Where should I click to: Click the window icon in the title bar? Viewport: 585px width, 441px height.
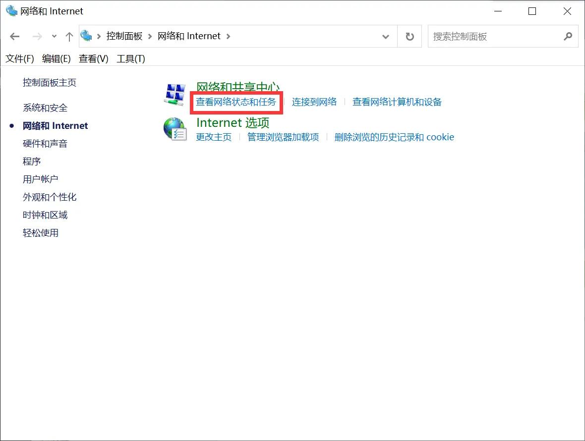click(11, 10)
